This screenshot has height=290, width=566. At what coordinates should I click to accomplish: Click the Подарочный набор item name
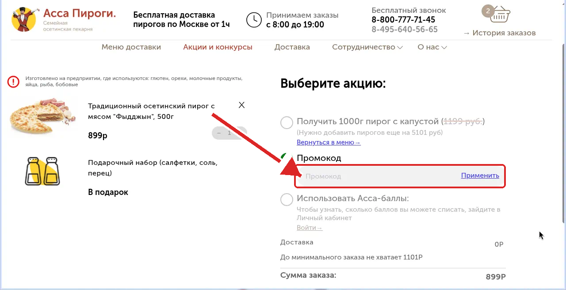tap(153, 168)
